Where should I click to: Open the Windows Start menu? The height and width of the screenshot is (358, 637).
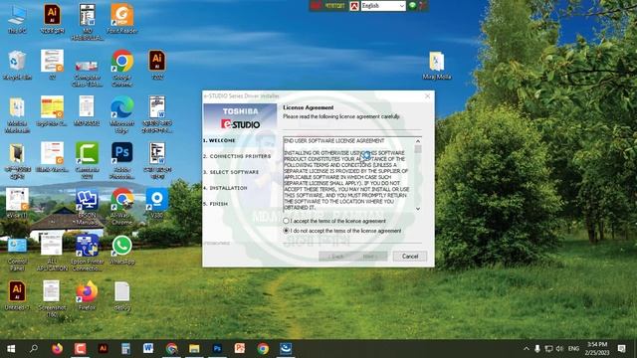point(11,349)
